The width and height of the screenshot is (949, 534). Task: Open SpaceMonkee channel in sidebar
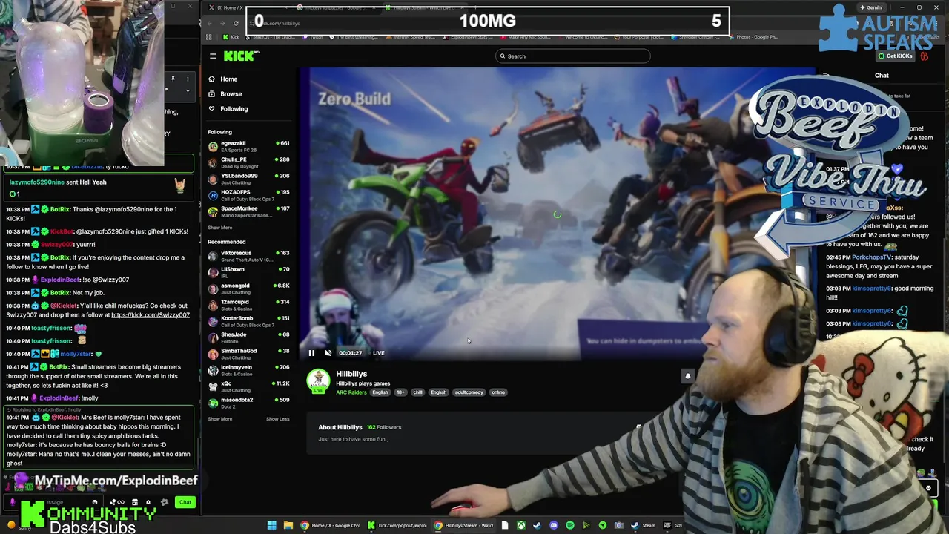point(248,211)
